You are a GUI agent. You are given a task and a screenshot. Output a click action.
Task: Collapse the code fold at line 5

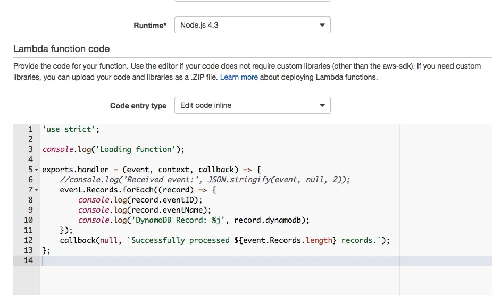click(37, 170)
